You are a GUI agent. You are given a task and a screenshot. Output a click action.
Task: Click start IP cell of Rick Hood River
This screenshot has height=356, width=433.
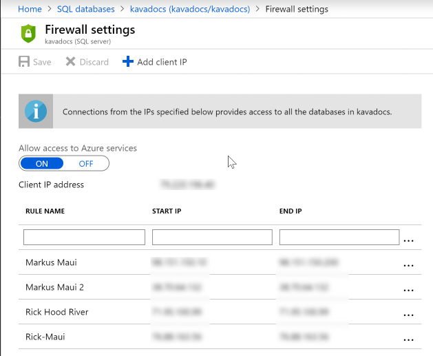coord(177,312)
